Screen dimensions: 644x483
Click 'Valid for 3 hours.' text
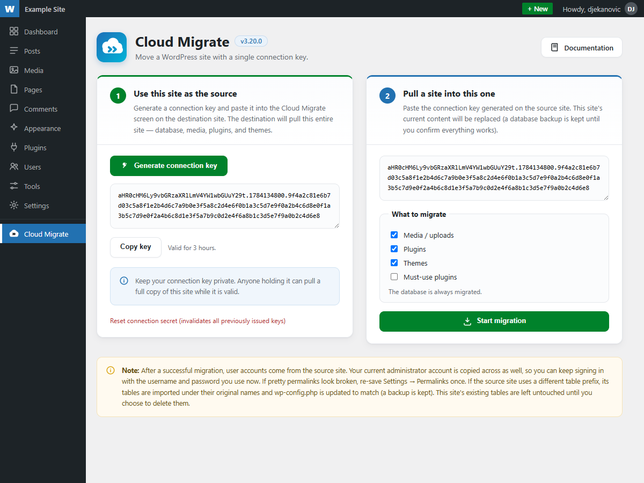click(x=192, y=248)
